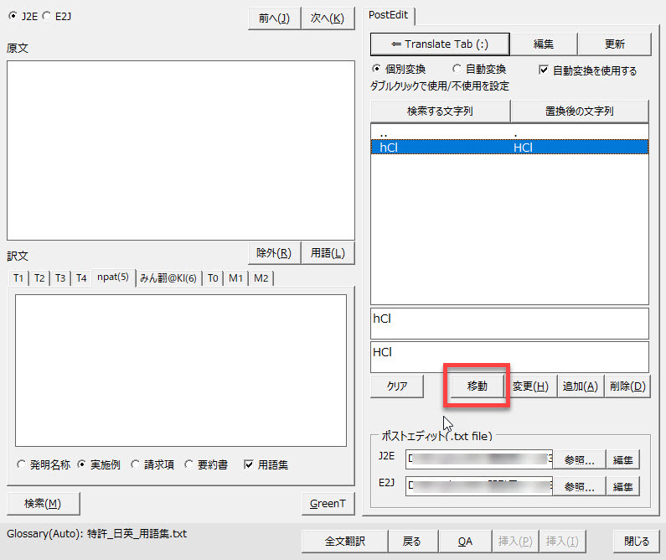Click the 原文 source text box
This screenshot has width=666, height=560.
180,151
